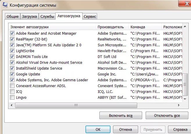Uncheck InstallShield Update Service
Screen dimensions: 191x134
[x=12, y=68]
